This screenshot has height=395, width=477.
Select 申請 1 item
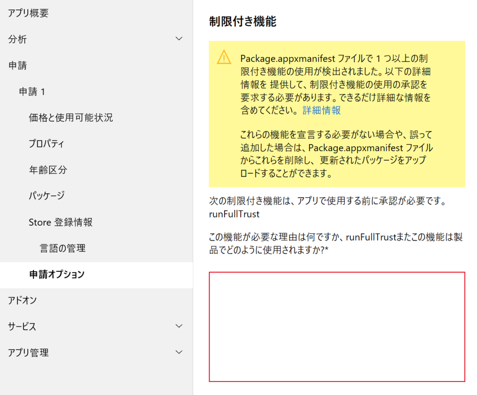click(32, 92)
